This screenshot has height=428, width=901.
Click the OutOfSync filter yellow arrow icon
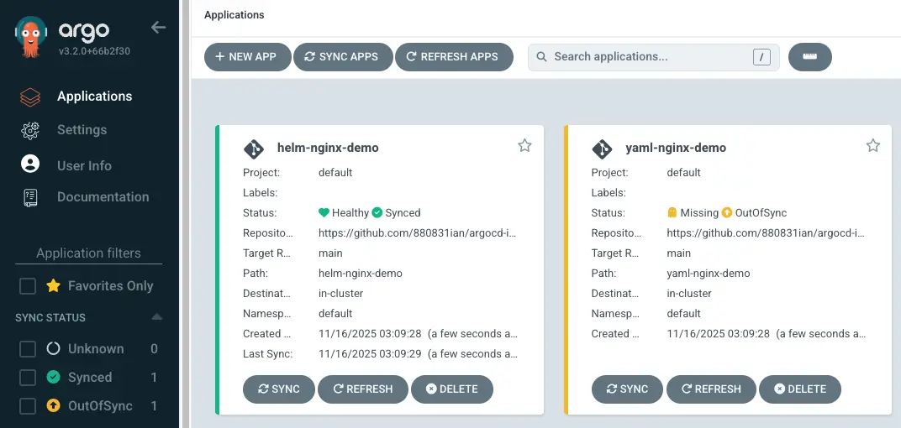tap(53, 405)
